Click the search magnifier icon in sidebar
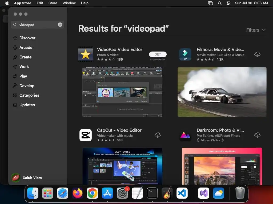Viewport: 273px width, 204px height. click(15, 25)
